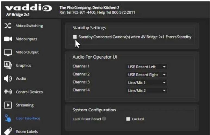Click the Channel 3 label
The width and height of the screenshot is (210, 135).
(x=81, y=82)
